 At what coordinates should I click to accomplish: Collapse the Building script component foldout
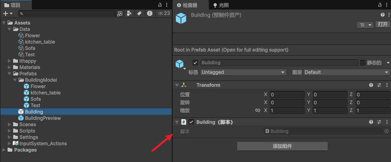pos(177,122)
